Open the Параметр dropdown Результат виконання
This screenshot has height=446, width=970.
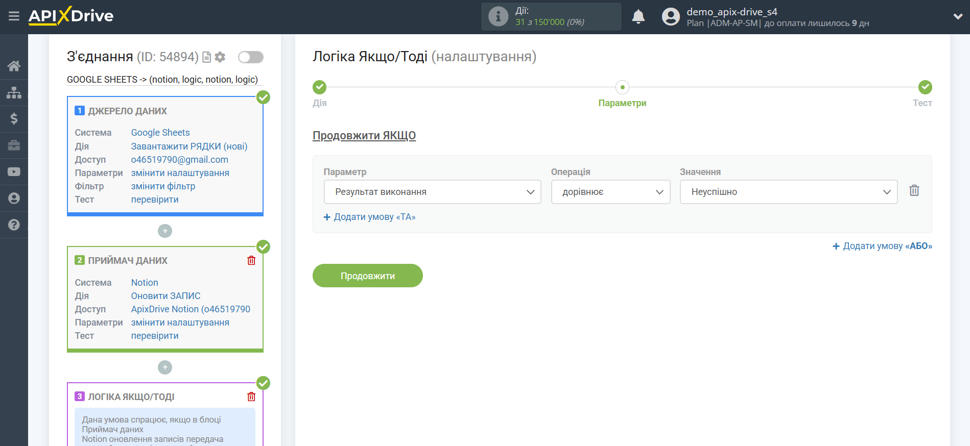(x=432, y=192)
